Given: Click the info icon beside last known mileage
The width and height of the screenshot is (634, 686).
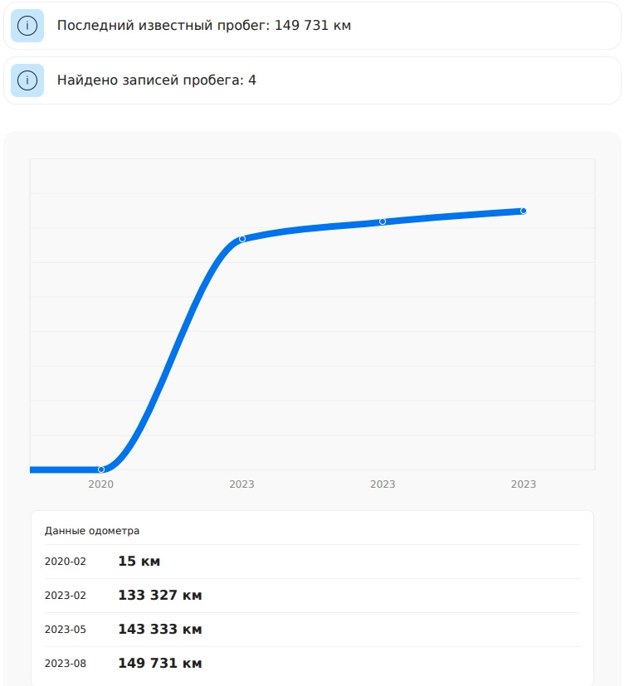Looking at the screenshot, I should point(27,26).
